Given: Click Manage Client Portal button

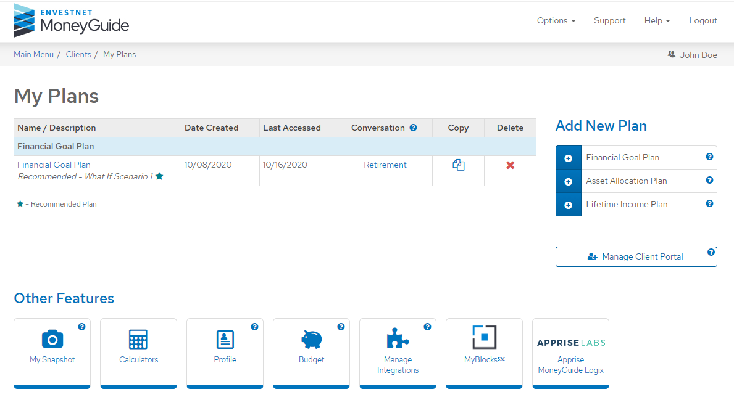Looking at the screenshot, I should click(x=636, y=256).
